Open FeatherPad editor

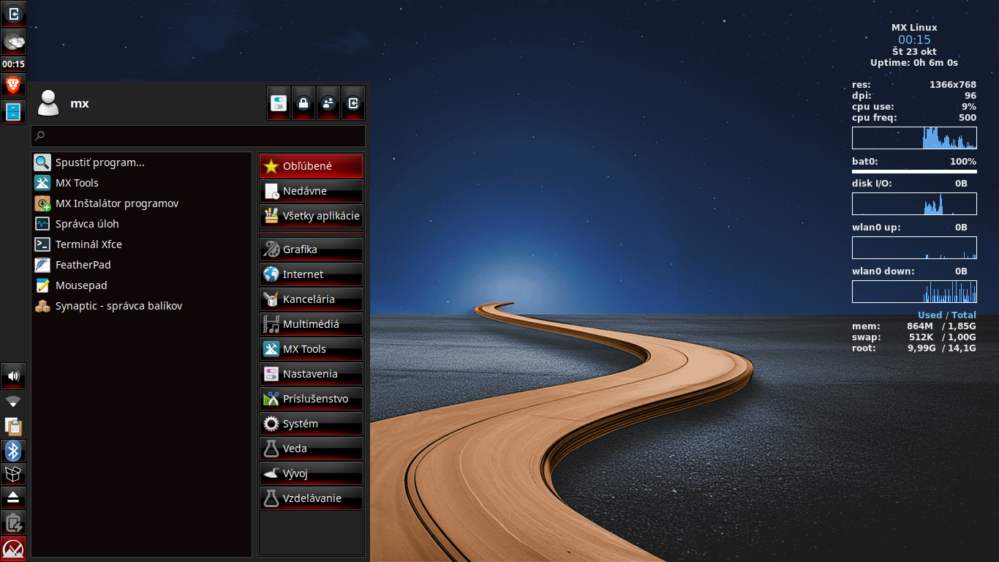point(142,265)
